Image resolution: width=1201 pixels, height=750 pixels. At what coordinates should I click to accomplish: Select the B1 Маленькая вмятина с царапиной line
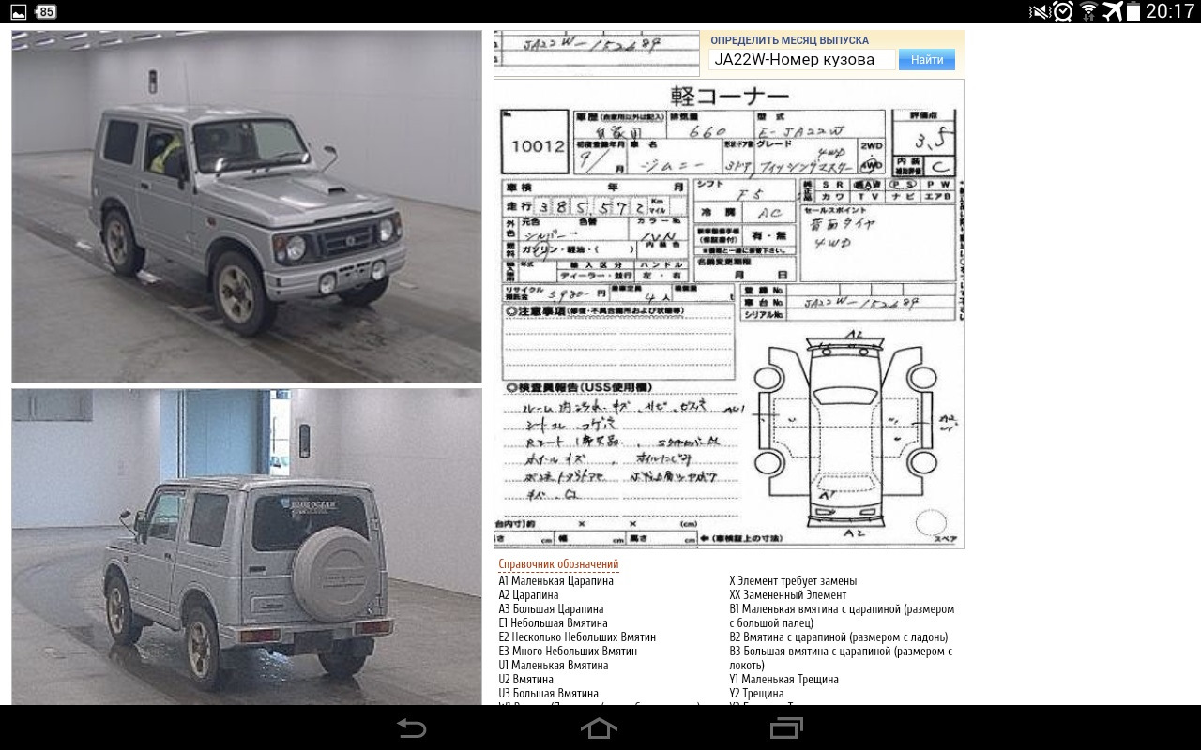pyautogui.click(x=842, y=616)
